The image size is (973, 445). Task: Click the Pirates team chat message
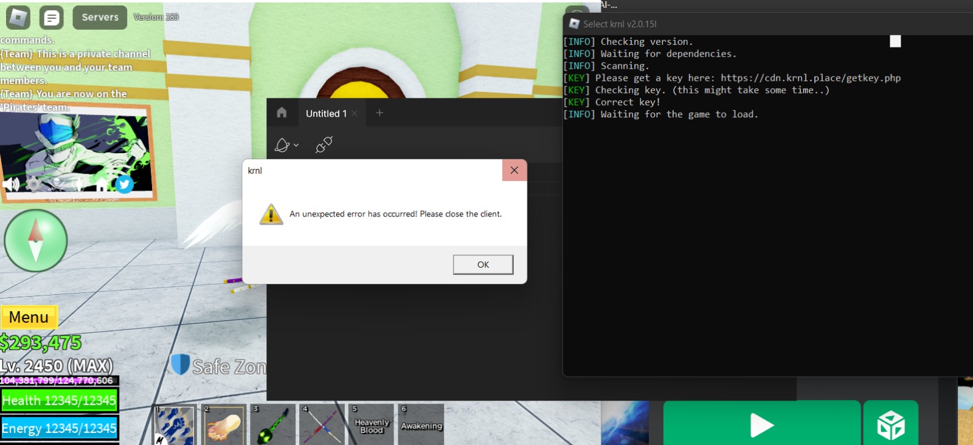point(64,100)
